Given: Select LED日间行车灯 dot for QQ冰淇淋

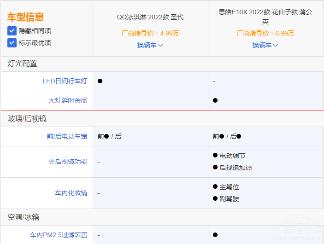Looking at the screenshot, I should tap(100, 81).
